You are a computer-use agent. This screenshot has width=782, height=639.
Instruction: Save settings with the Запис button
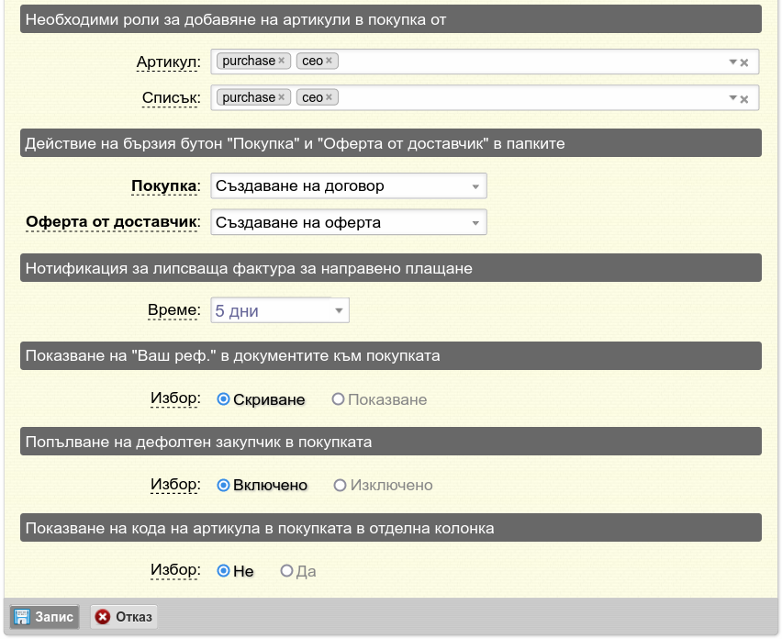(x=44, y=617)
